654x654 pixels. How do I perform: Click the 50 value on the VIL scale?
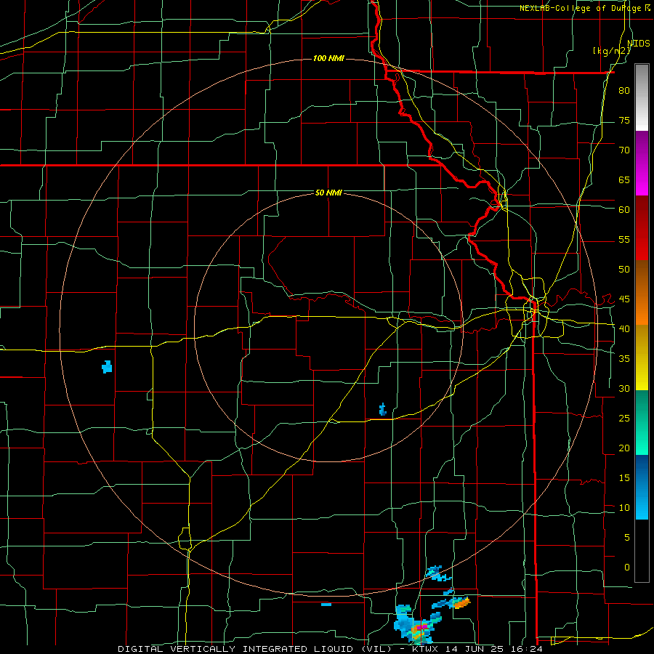point(624,269)
